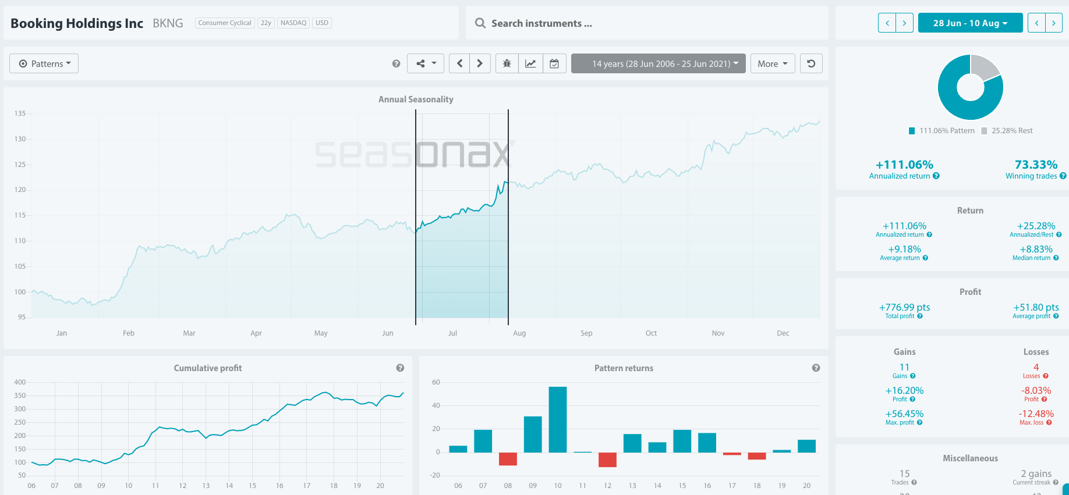Click the 2 gains current streak value
Viewport: 1069px width, 495px height.
click(x=1036, y=473)
